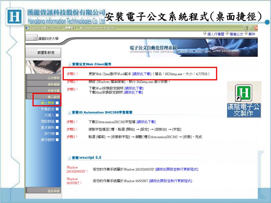This screenshot has width=271, height=203.
Task: Click 步驟2 text about running NdSetup.exe
Action: click(129, 82)
